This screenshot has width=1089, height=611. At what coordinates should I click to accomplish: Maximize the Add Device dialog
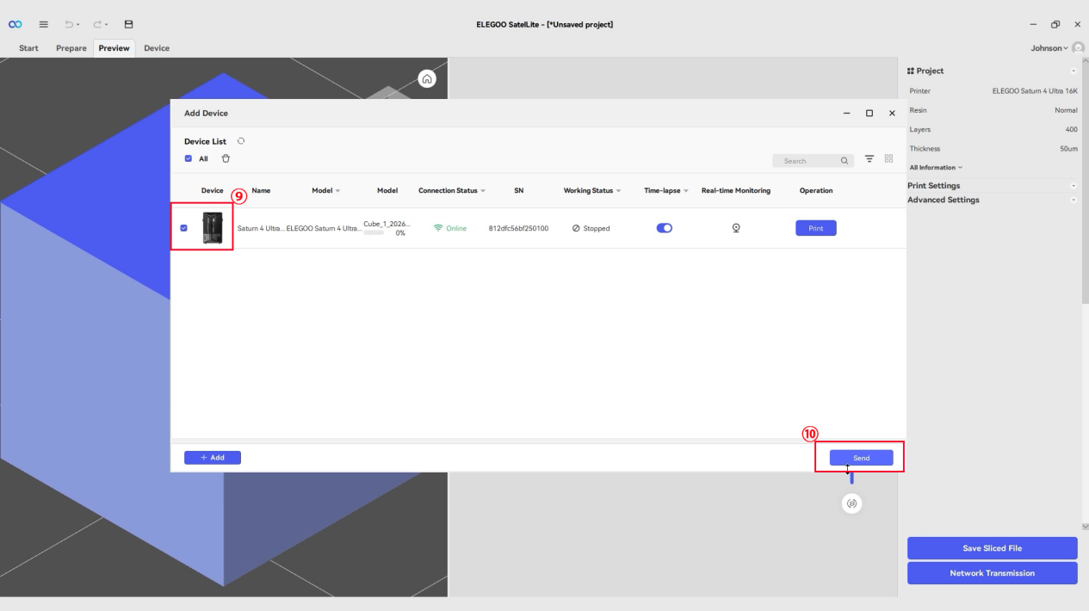[x=869, y=114]
